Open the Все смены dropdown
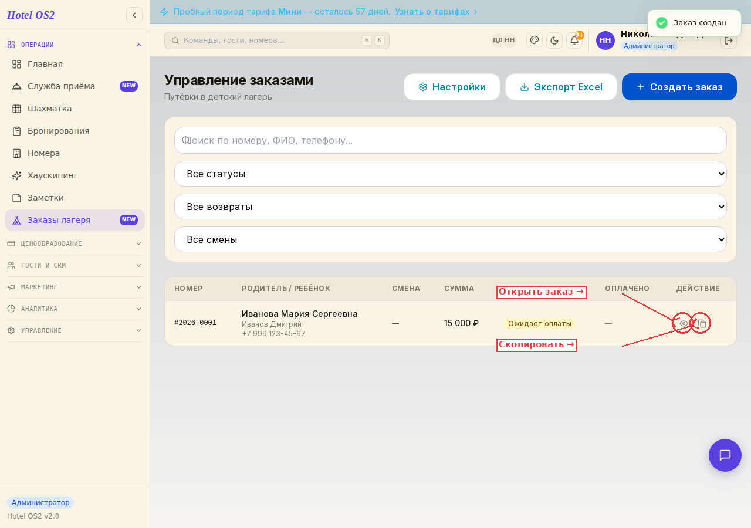 [451, 239]
